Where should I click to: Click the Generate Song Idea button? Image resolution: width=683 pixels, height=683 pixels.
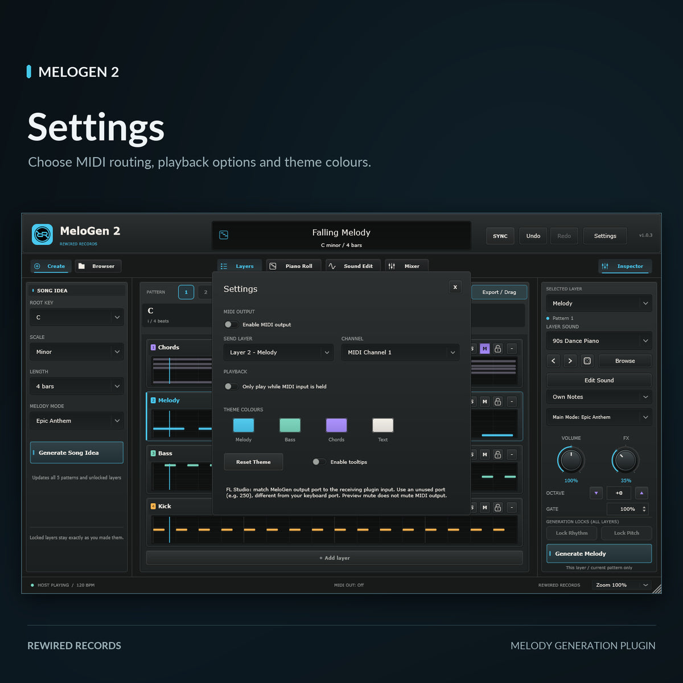[x=77, y=452]
